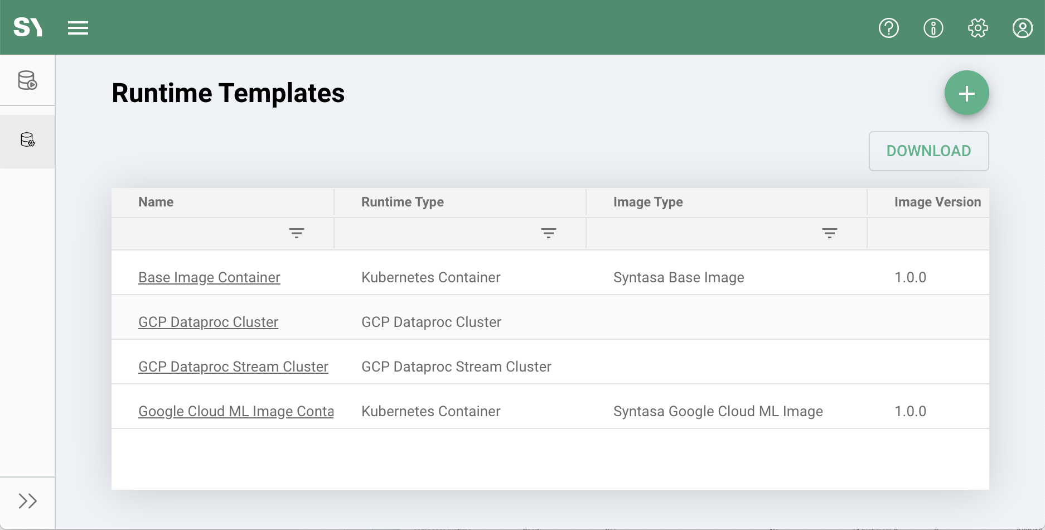Open the Base Image Container template
Image resolution: width=1045 pixels, height=530 pixels.
[209, 277]
